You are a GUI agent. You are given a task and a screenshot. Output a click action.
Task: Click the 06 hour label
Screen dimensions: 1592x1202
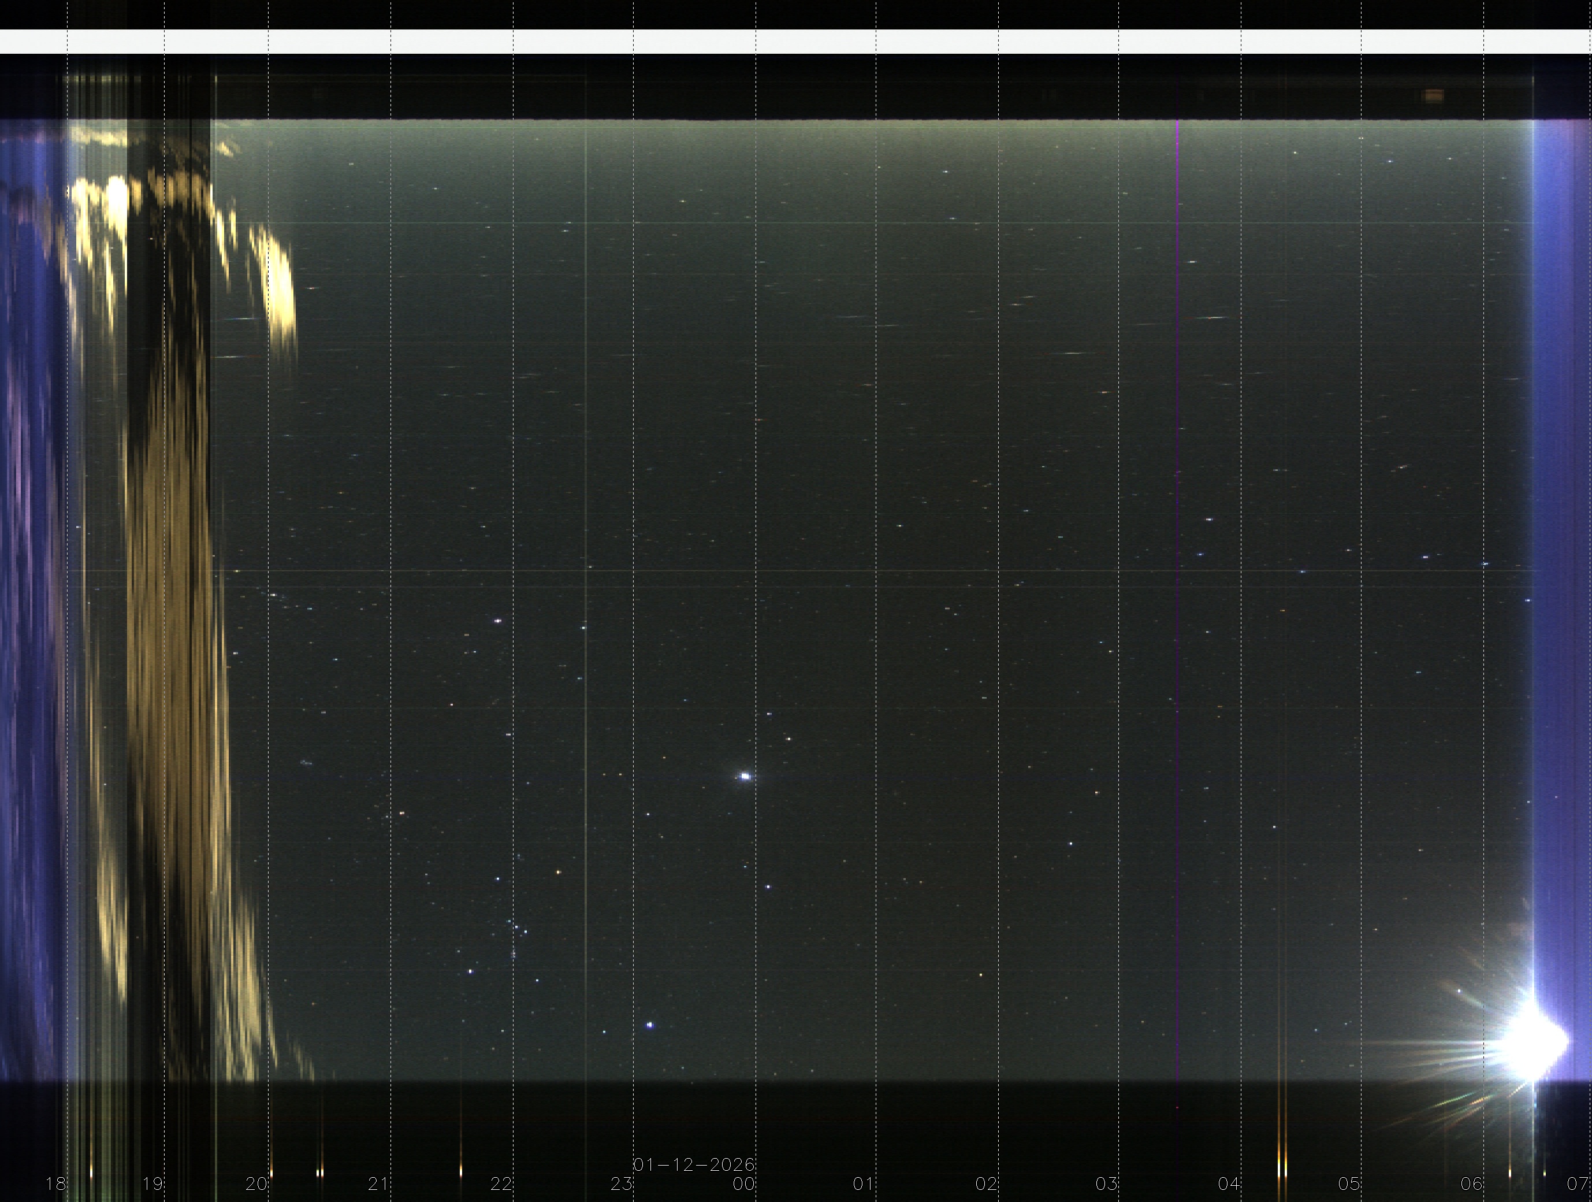click(1471, 1184)
